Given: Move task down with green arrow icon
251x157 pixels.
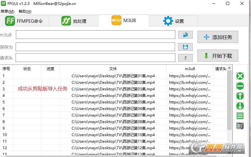Looking at the screenshot, I should 240,106.
